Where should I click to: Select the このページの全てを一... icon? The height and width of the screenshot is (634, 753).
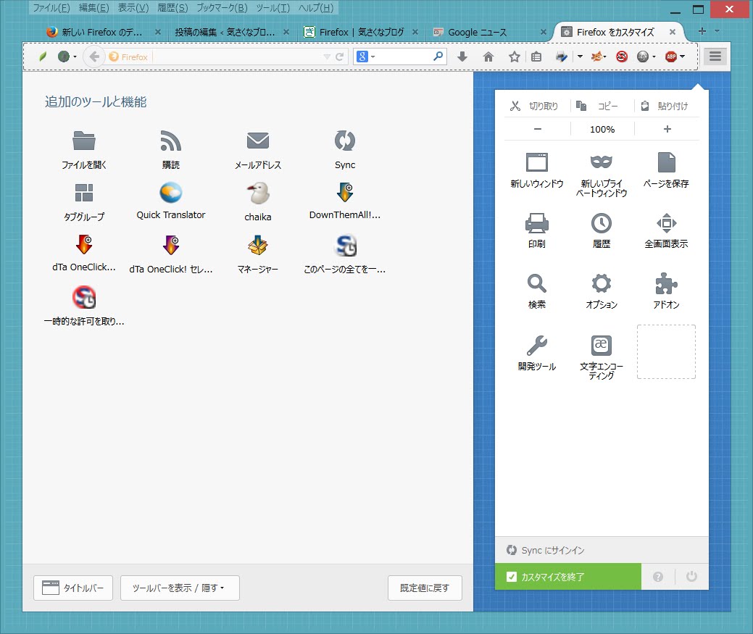click(x=345, y=245)
